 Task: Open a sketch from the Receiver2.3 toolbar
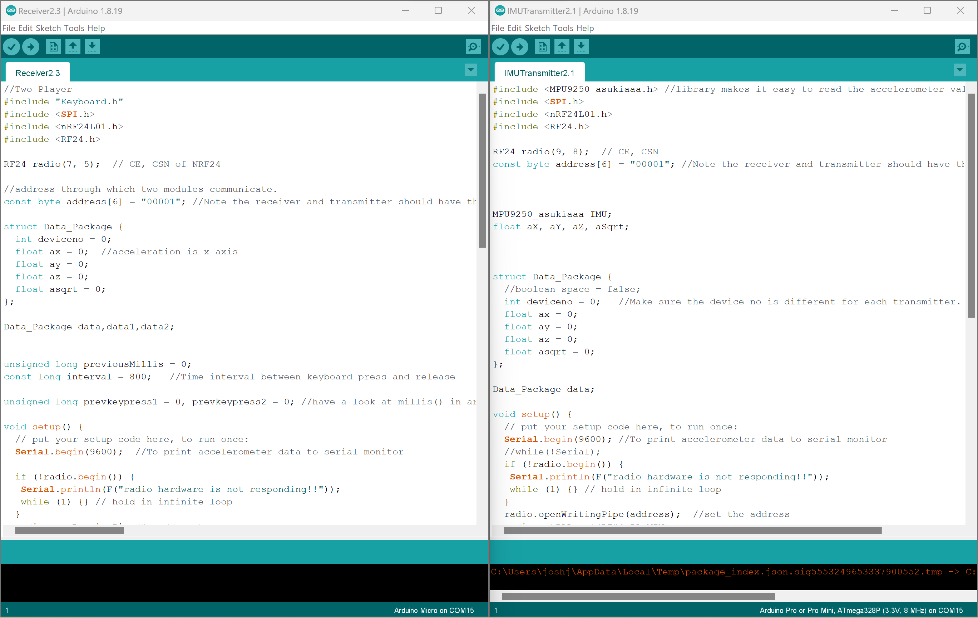tap(73, 46)
